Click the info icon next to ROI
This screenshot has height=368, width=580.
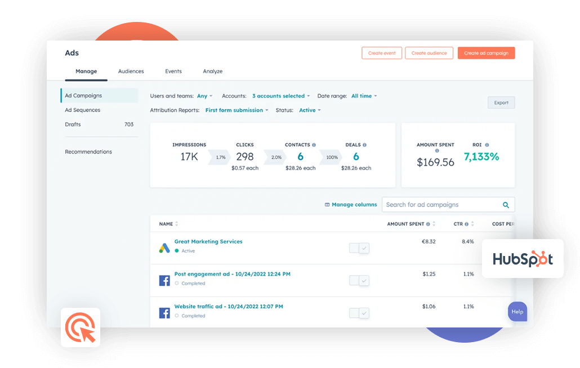pyautogui.click(x=487, y=145)
